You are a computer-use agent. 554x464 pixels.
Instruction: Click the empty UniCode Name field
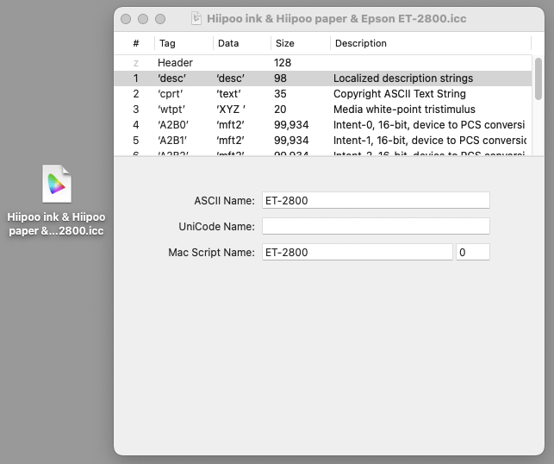pos(376,226)
